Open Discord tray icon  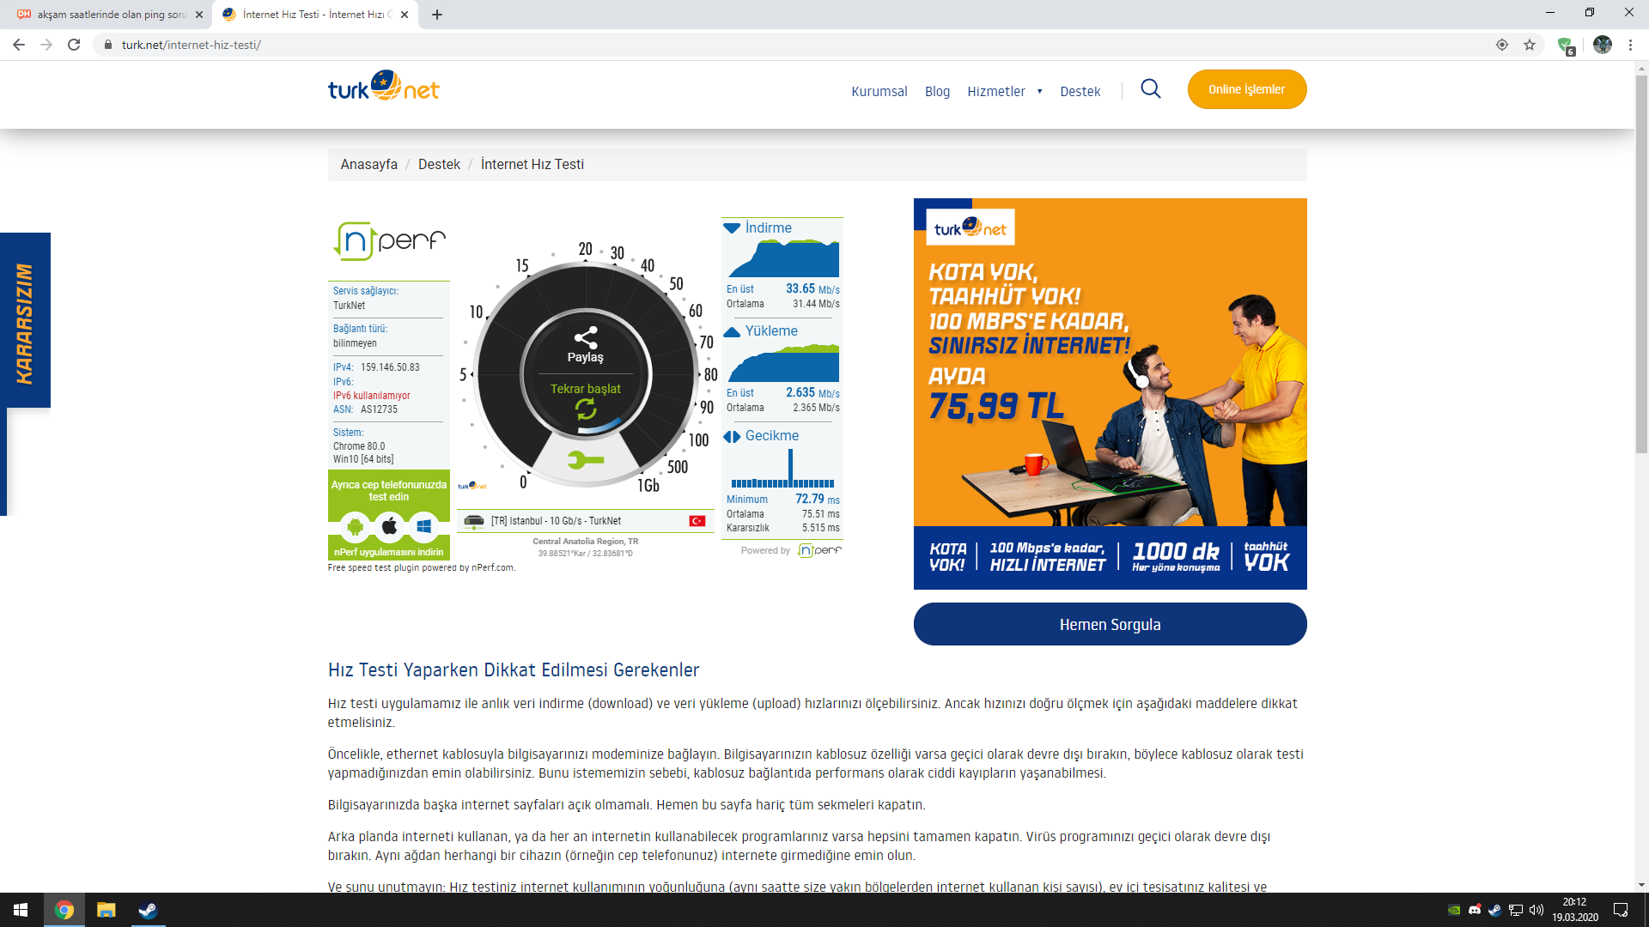(x=1475, y=910)
